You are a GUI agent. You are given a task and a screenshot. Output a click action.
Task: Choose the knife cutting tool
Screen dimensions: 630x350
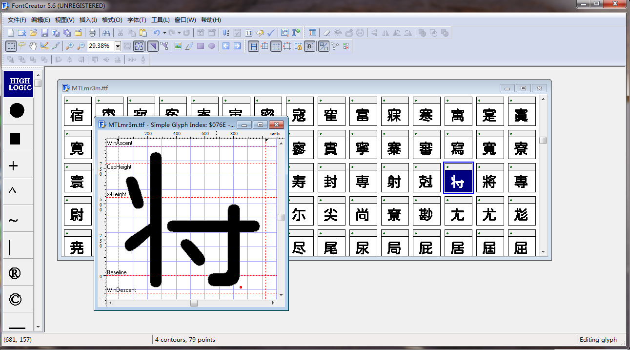(56, 46)
